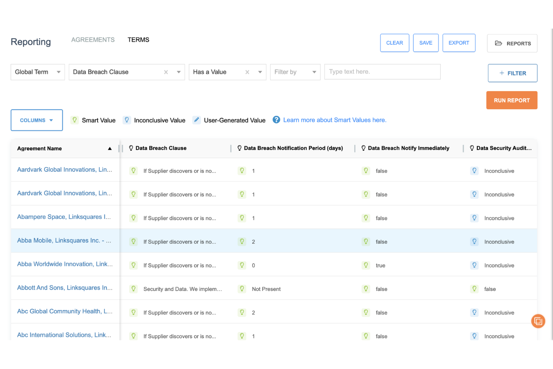Add a new filter with Filter button
553x369 pixels.
tap(513, 73)
